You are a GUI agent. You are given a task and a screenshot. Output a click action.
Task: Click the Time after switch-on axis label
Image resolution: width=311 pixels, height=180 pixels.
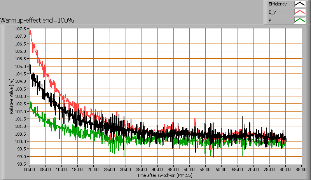coord(165,175)
